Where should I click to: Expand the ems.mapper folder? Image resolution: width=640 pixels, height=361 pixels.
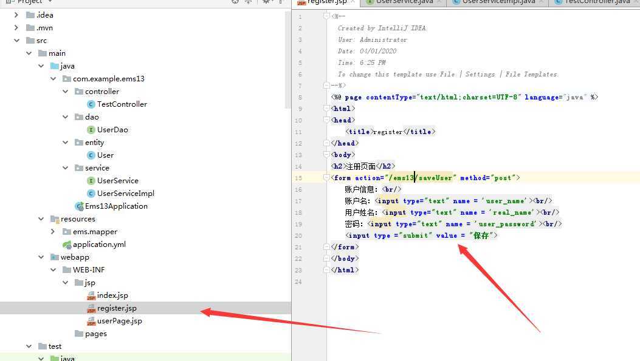[53, 232]
